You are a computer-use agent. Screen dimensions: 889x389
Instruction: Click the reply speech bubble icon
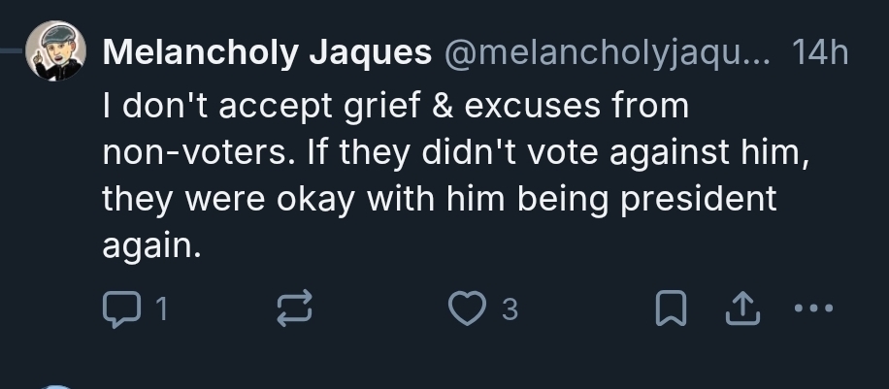point(119,308)
